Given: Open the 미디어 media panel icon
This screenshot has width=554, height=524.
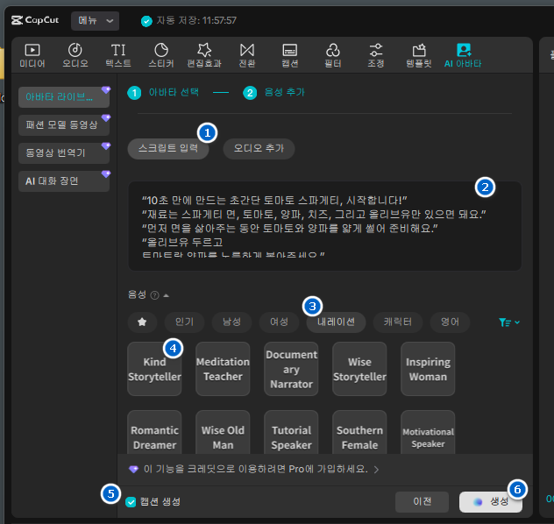Looking at the screenshot, I should 32,55.
